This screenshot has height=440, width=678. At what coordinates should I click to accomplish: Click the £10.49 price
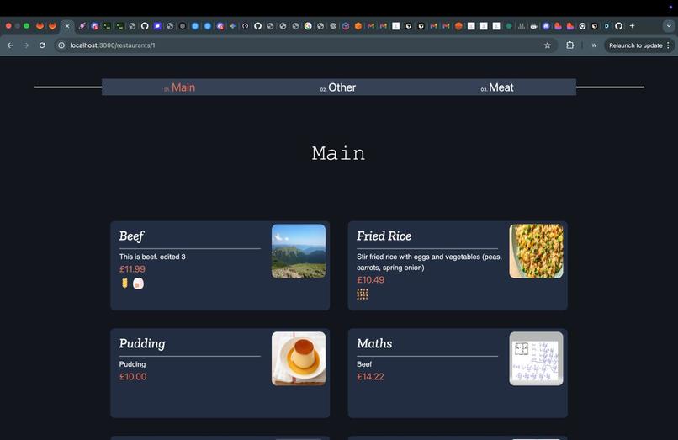pos(371,280)
